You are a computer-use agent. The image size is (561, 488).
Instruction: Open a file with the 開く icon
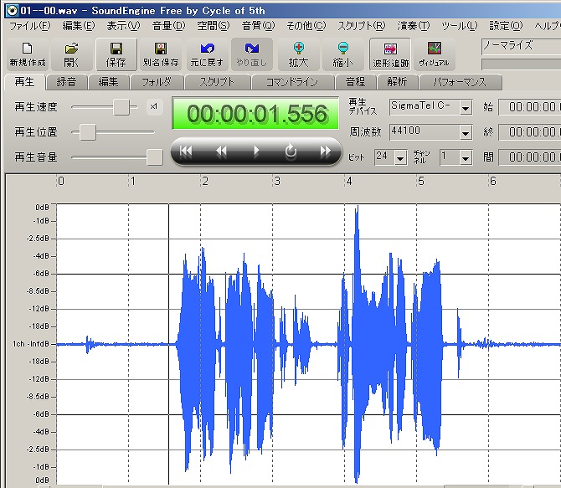[71, 54]
